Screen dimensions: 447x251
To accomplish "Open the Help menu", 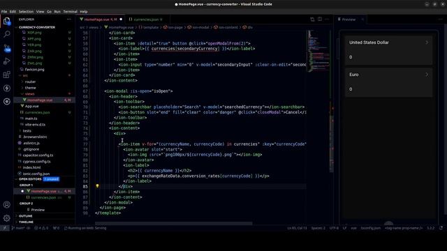I will [x=84, y=12].
